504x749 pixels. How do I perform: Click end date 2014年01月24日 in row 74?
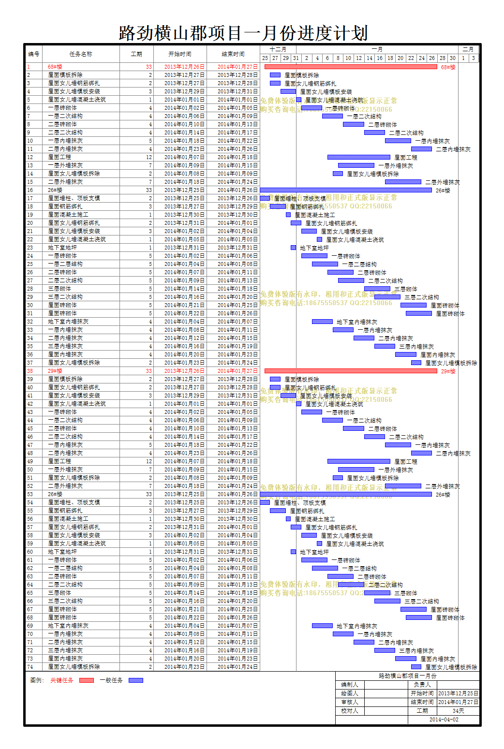[x=237, y=667]
